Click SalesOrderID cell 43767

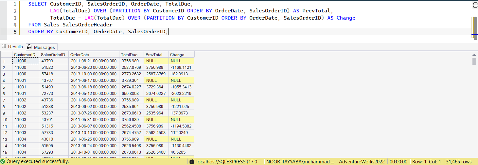(x=54, y=81)
